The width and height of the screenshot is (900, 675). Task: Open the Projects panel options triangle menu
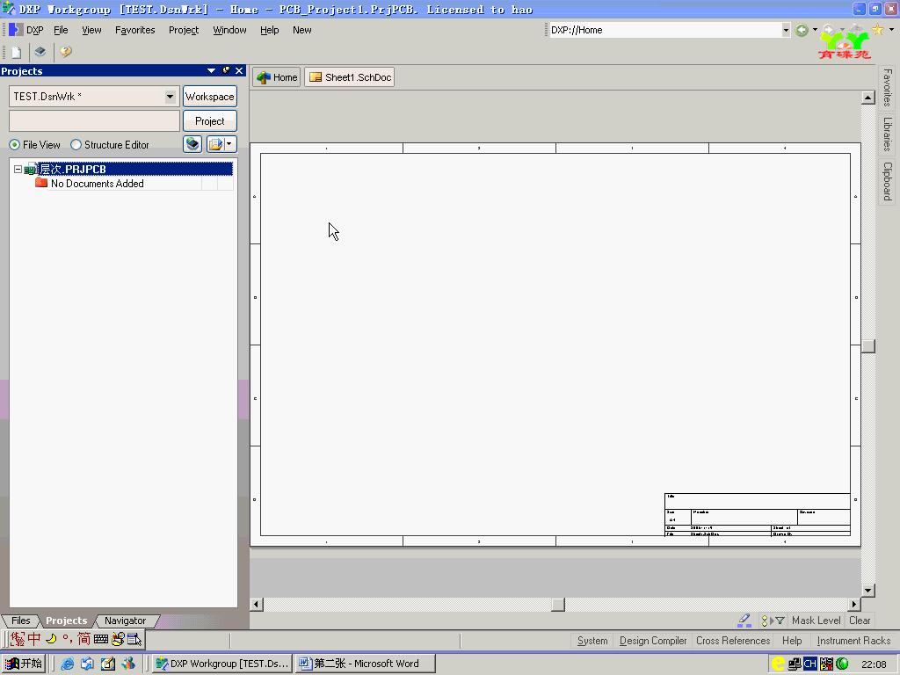pos(211,70)
